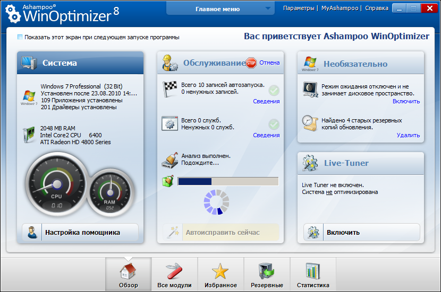The width and height of the screenshot is (441, 292).
Task: Click the analysis progress bar
Action: click(x=227, y=181)
